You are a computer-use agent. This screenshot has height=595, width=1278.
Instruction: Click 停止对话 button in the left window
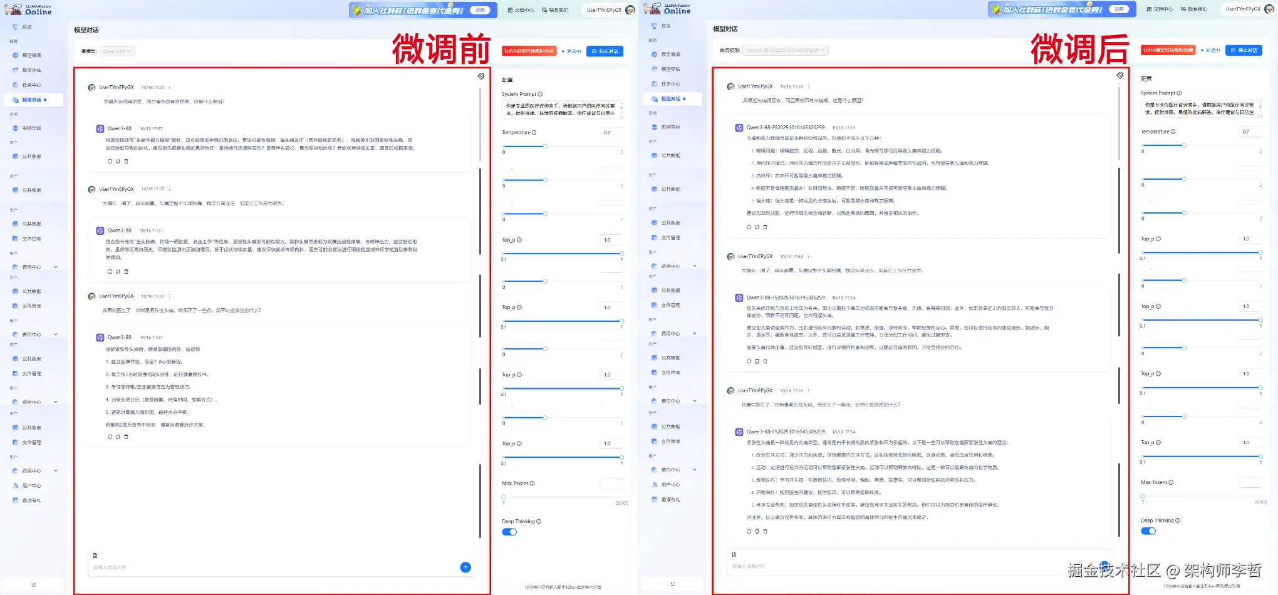coord(605,51)
